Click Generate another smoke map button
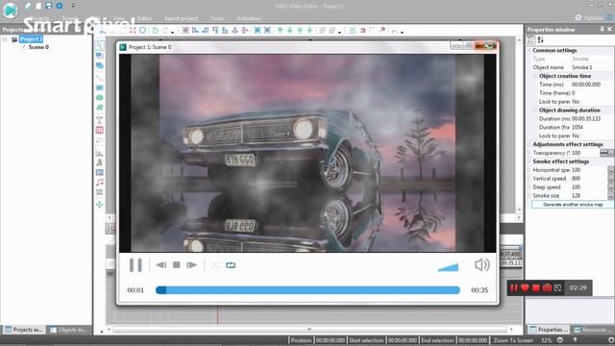This screenshot has height=346, width=615. coord(573,205)
